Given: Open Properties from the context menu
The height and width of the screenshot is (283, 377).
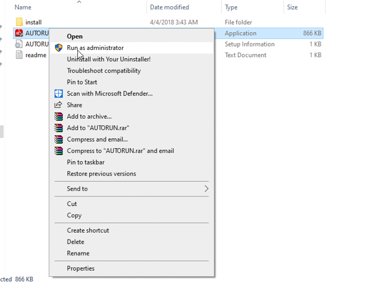Looking at the screenshot, I should 81,269.
